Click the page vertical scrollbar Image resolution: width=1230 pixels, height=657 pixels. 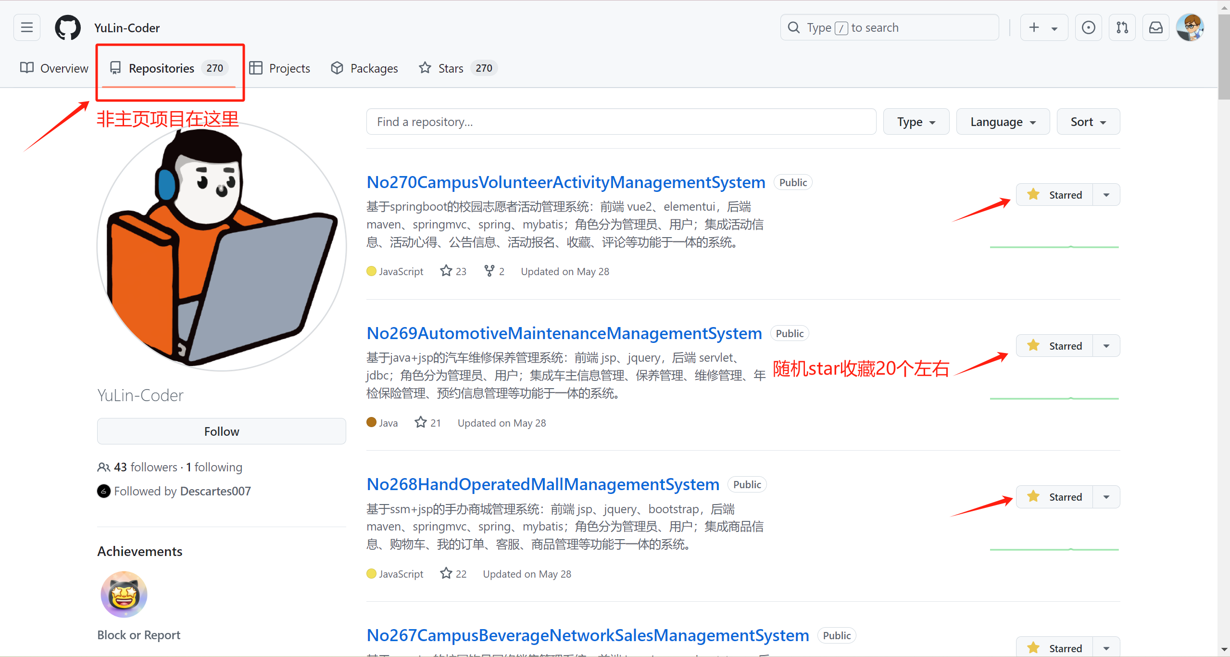pos(1224,56)
